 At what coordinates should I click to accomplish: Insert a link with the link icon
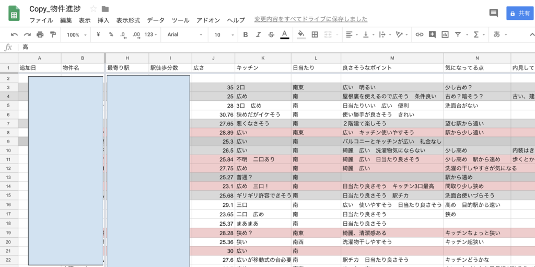420,34
